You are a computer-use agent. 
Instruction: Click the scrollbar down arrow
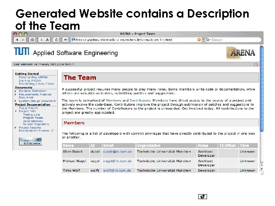262,169
